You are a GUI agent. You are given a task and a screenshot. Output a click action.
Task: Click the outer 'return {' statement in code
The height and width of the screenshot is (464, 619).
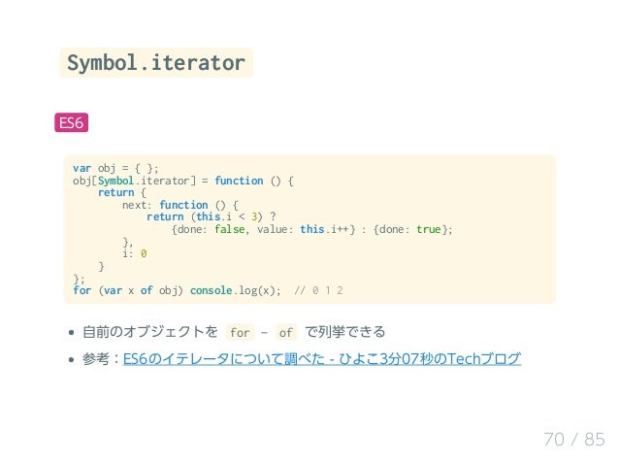pos(122,193)
